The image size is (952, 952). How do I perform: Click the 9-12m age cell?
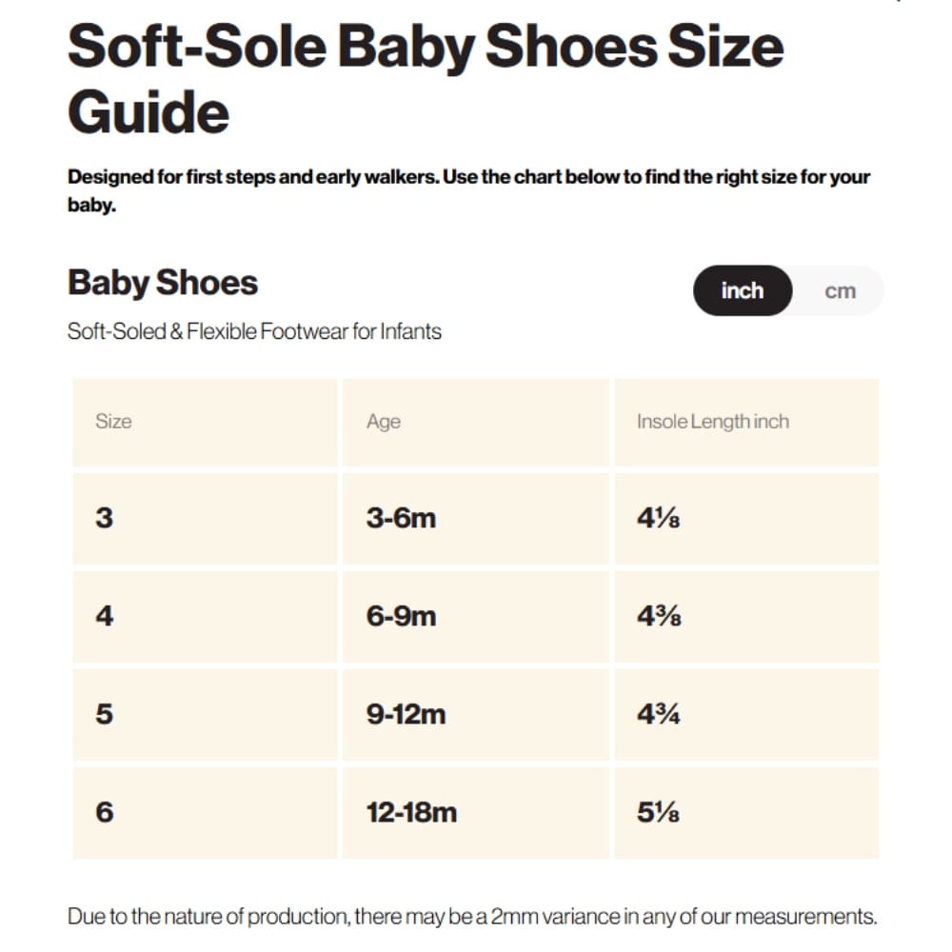point(475,715)
